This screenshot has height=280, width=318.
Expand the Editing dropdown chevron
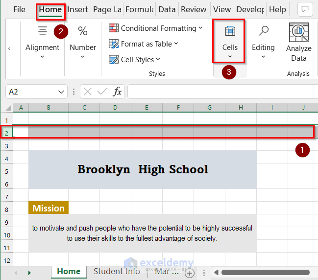263,56
